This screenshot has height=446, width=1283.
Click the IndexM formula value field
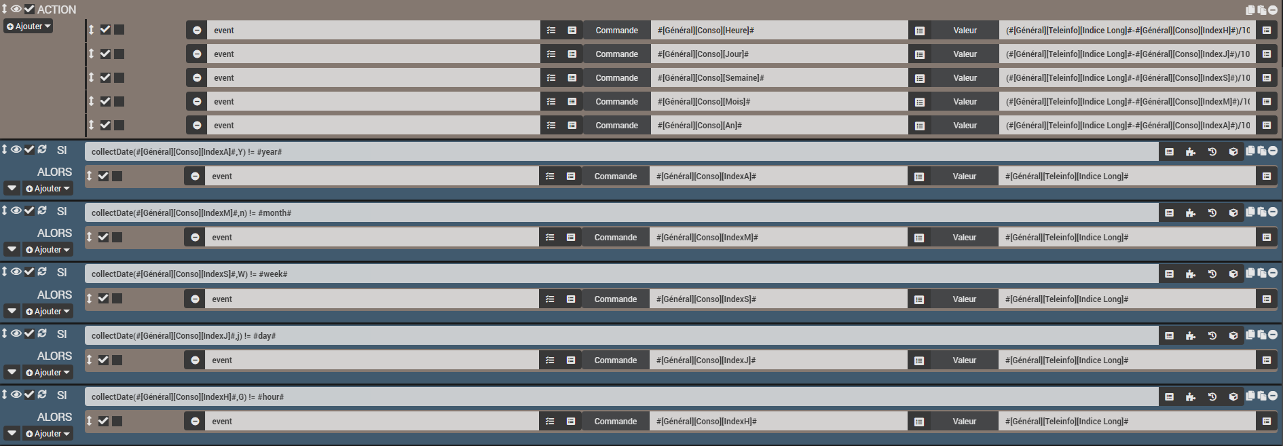tap(1128, 102)
